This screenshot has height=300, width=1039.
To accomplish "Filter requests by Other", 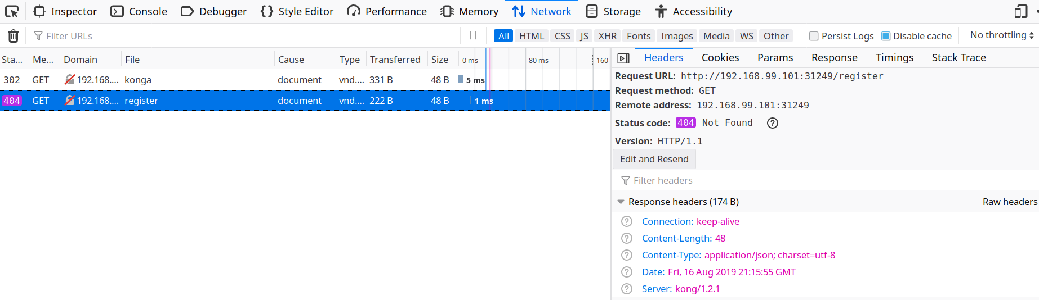I will tap(776, 36).
